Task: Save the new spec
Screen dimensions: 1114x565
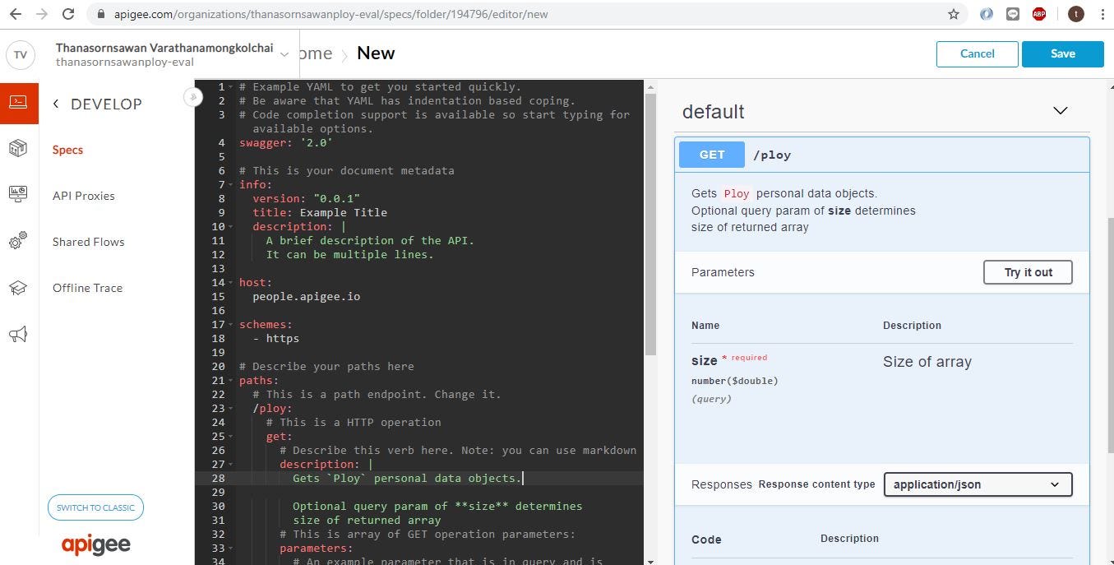Action: click(x=1061, y=53)
